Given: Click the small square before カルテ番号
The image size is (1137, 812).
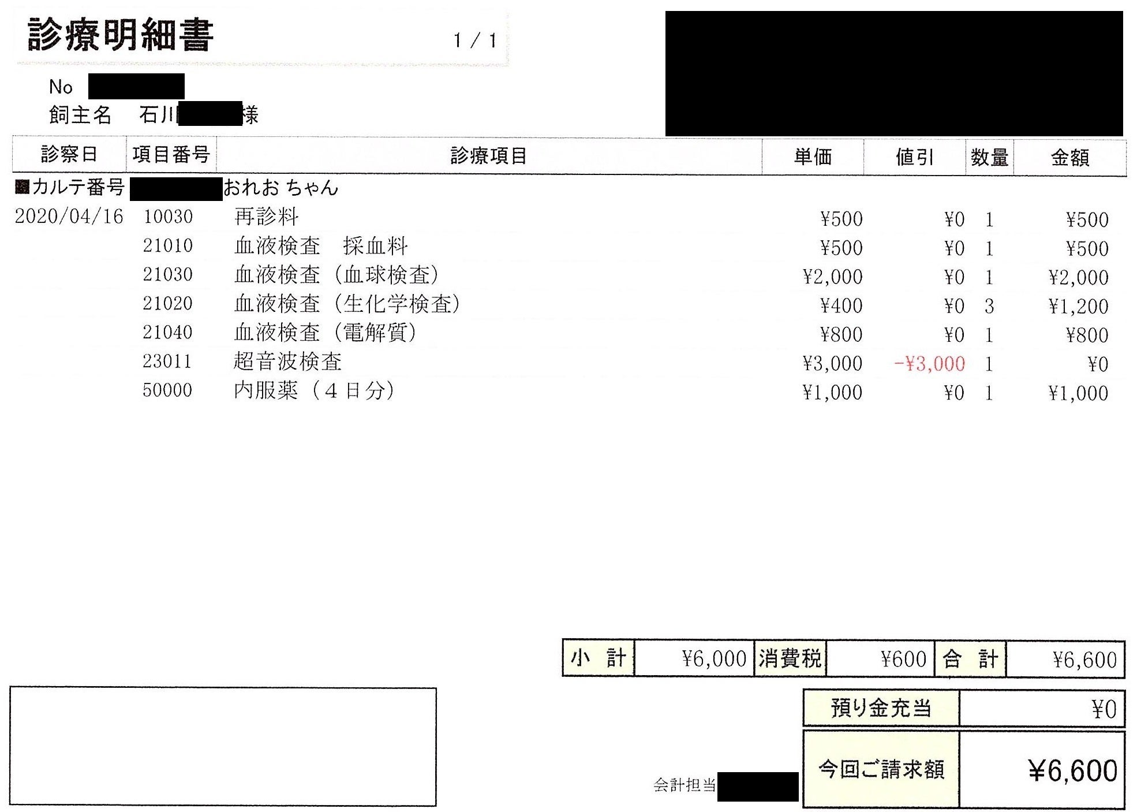Looking at the screenshot, I should [x=21, y=187].
